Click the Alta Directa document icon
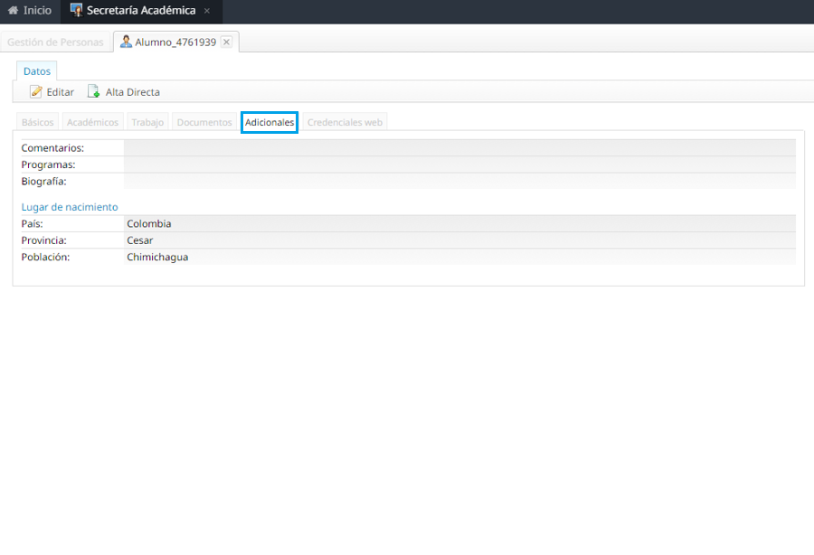The image size is (814, 555). point(93,91)
